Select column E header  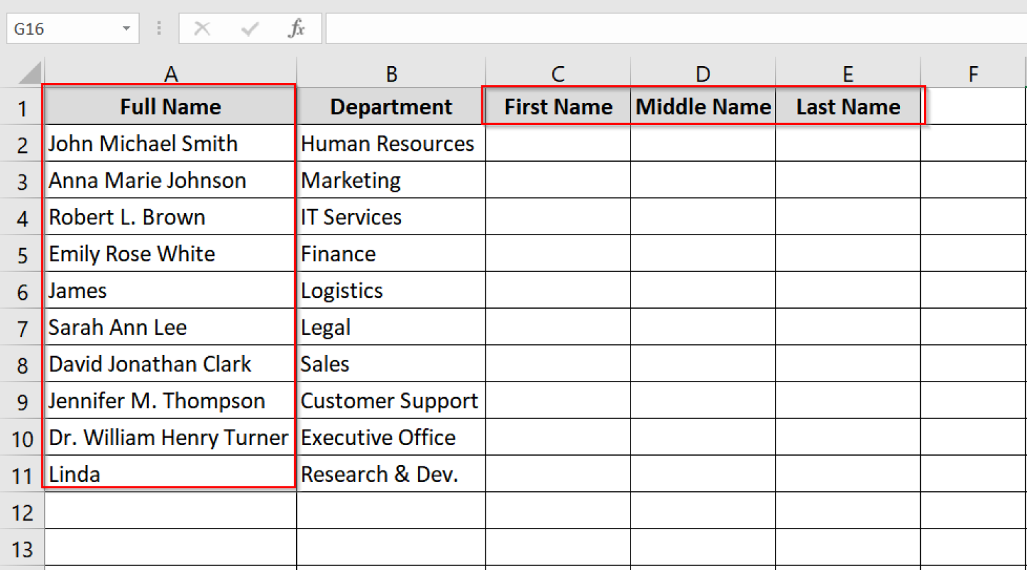tap(848, 74)
